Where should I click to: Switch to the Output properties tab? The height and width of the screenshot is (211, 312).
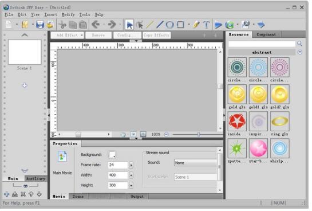pos(137,197)
